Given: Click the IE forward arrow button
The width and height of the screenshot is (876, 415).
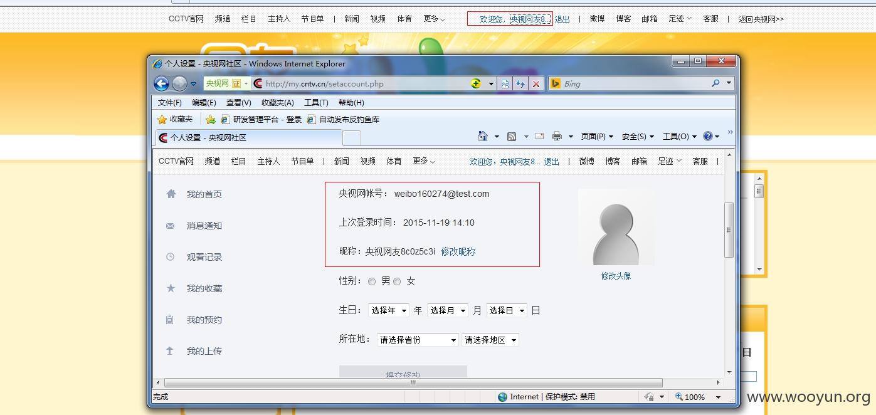Looking at the screenshot, I should tap(179, 83).
